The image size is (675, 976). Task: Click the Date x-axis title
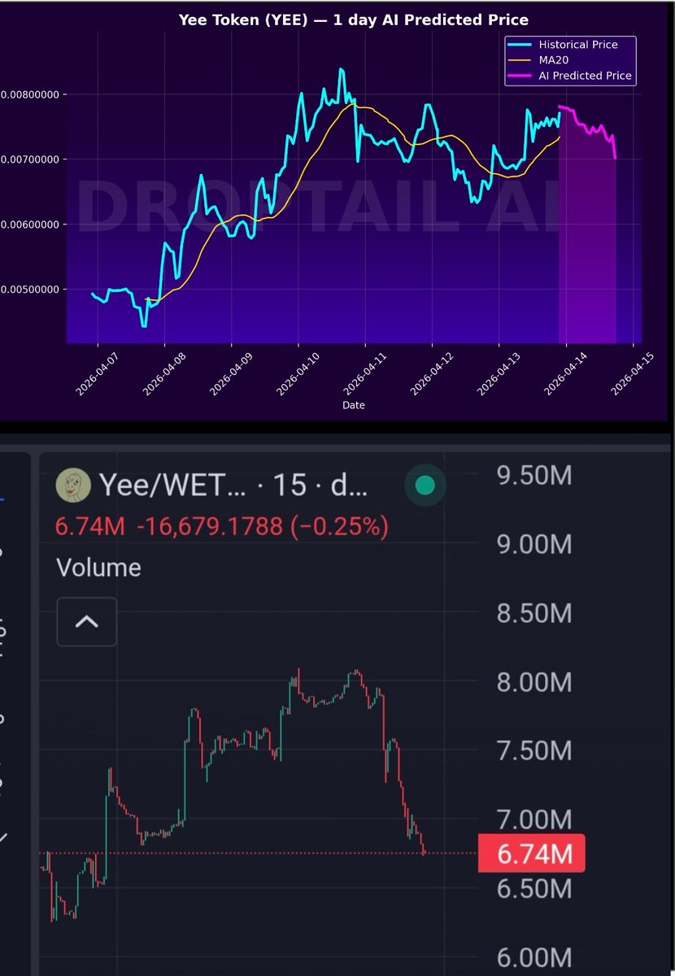(x=354, y=404)
